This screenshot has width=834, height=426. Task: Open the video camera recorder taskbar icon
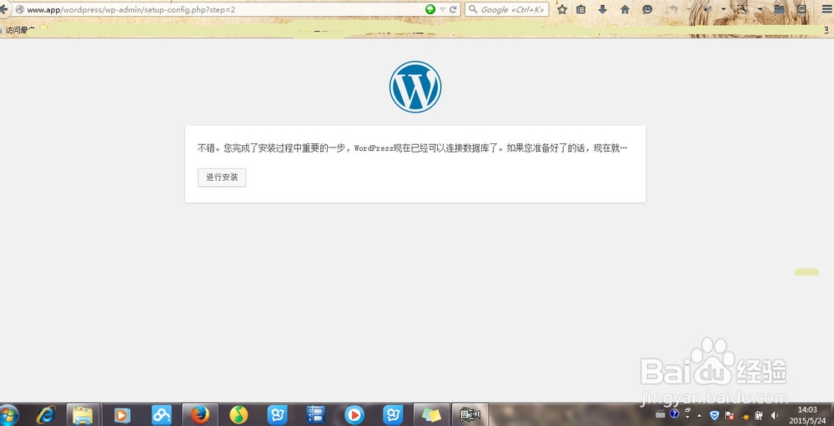click(470, 415)
